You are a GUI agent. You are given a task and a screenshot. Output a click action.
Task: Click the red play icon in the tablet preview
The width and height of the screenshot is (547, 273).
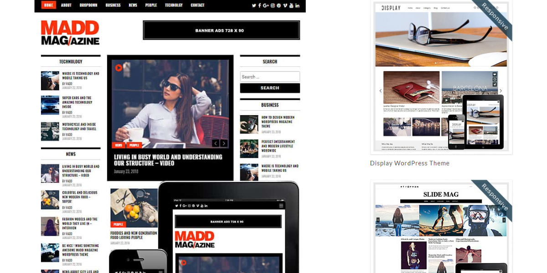183,263
